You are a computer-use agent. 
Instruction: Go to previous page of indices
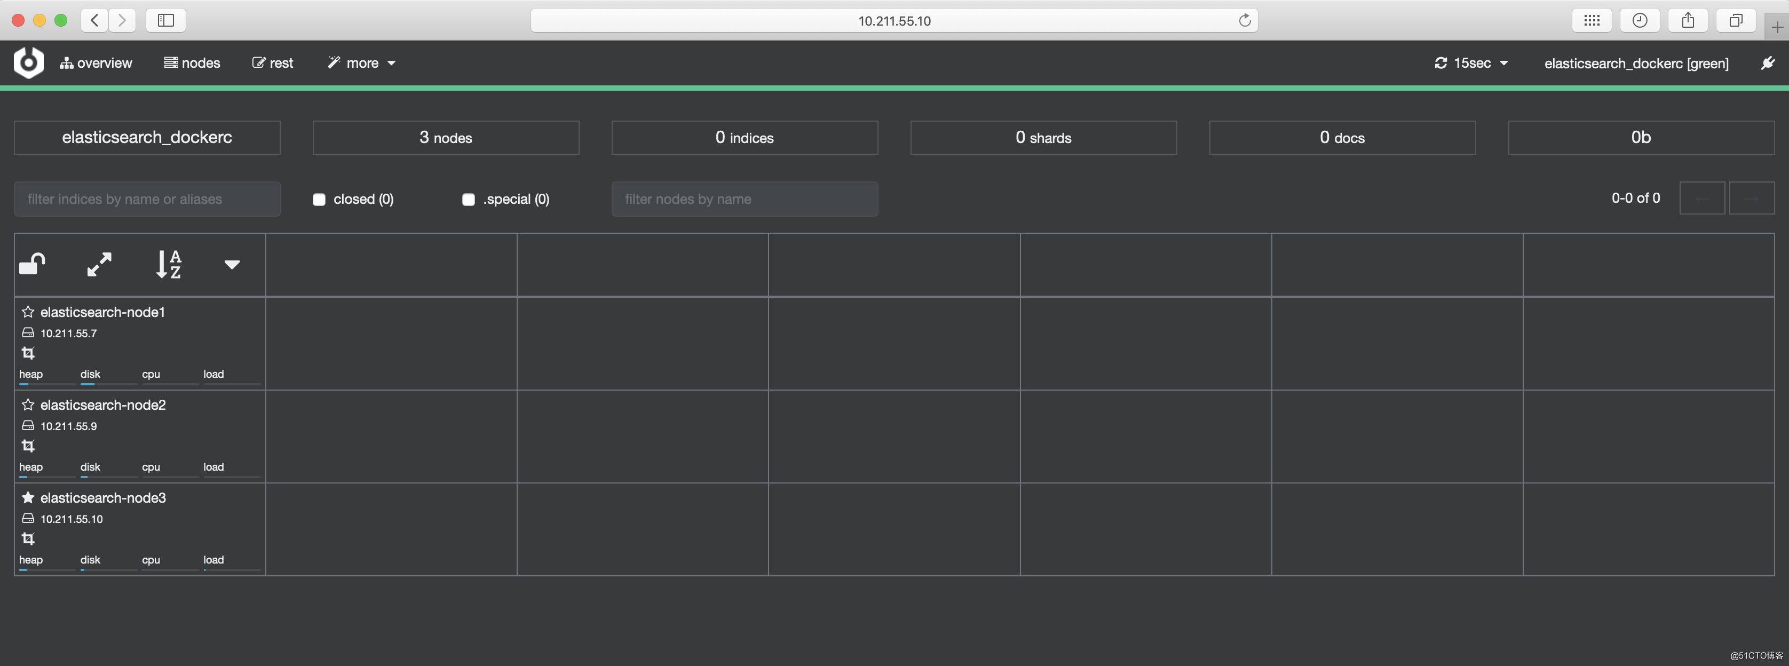(1702, 199)
